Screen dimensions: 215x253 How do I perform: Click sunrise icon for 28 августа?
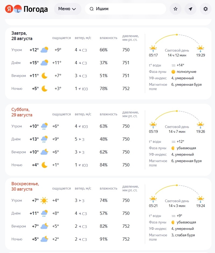[x=153, y=49]
